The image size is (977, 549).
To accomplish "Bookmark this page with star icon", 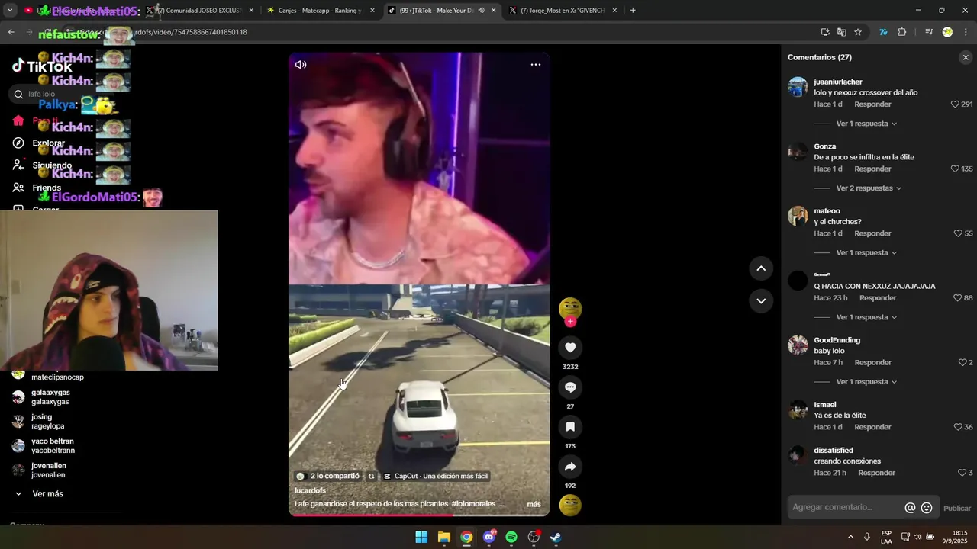I will 858,32.
